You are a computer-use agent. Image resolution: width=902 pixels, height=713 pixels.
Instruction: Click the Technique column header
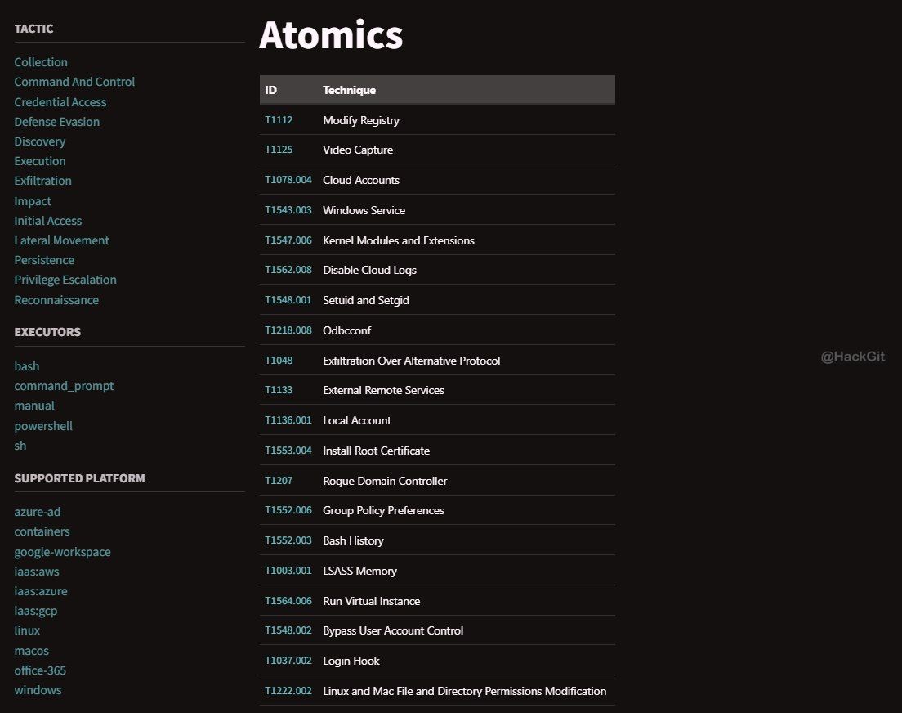tap(349, 90)
